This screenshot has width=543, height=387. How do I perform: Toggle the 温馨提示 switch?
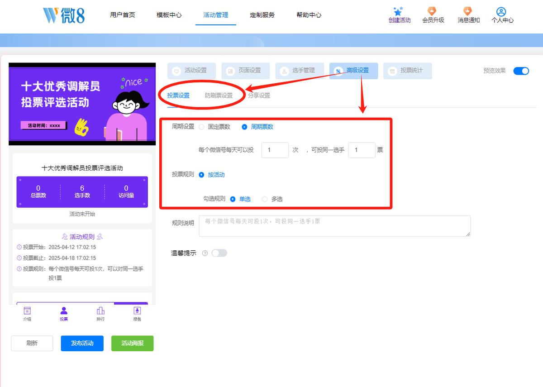tap(219, 253)
